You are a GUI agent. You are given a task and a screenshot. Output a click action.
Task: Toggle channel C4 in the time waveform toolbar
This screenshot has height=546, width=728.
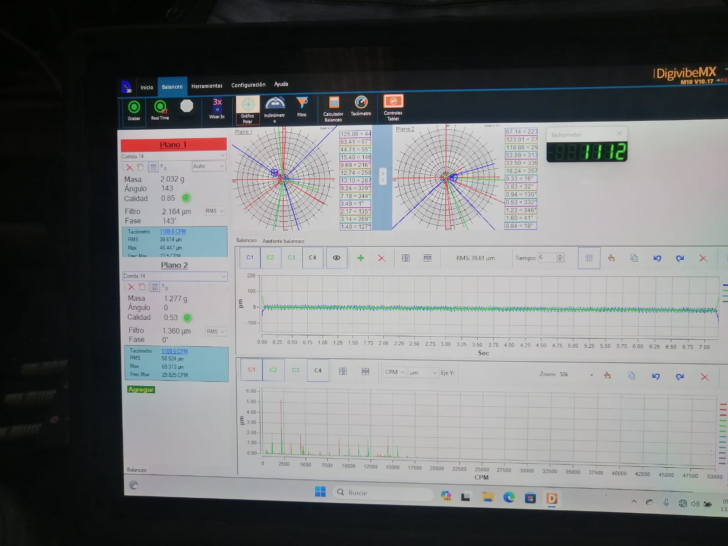pos(312,258)
